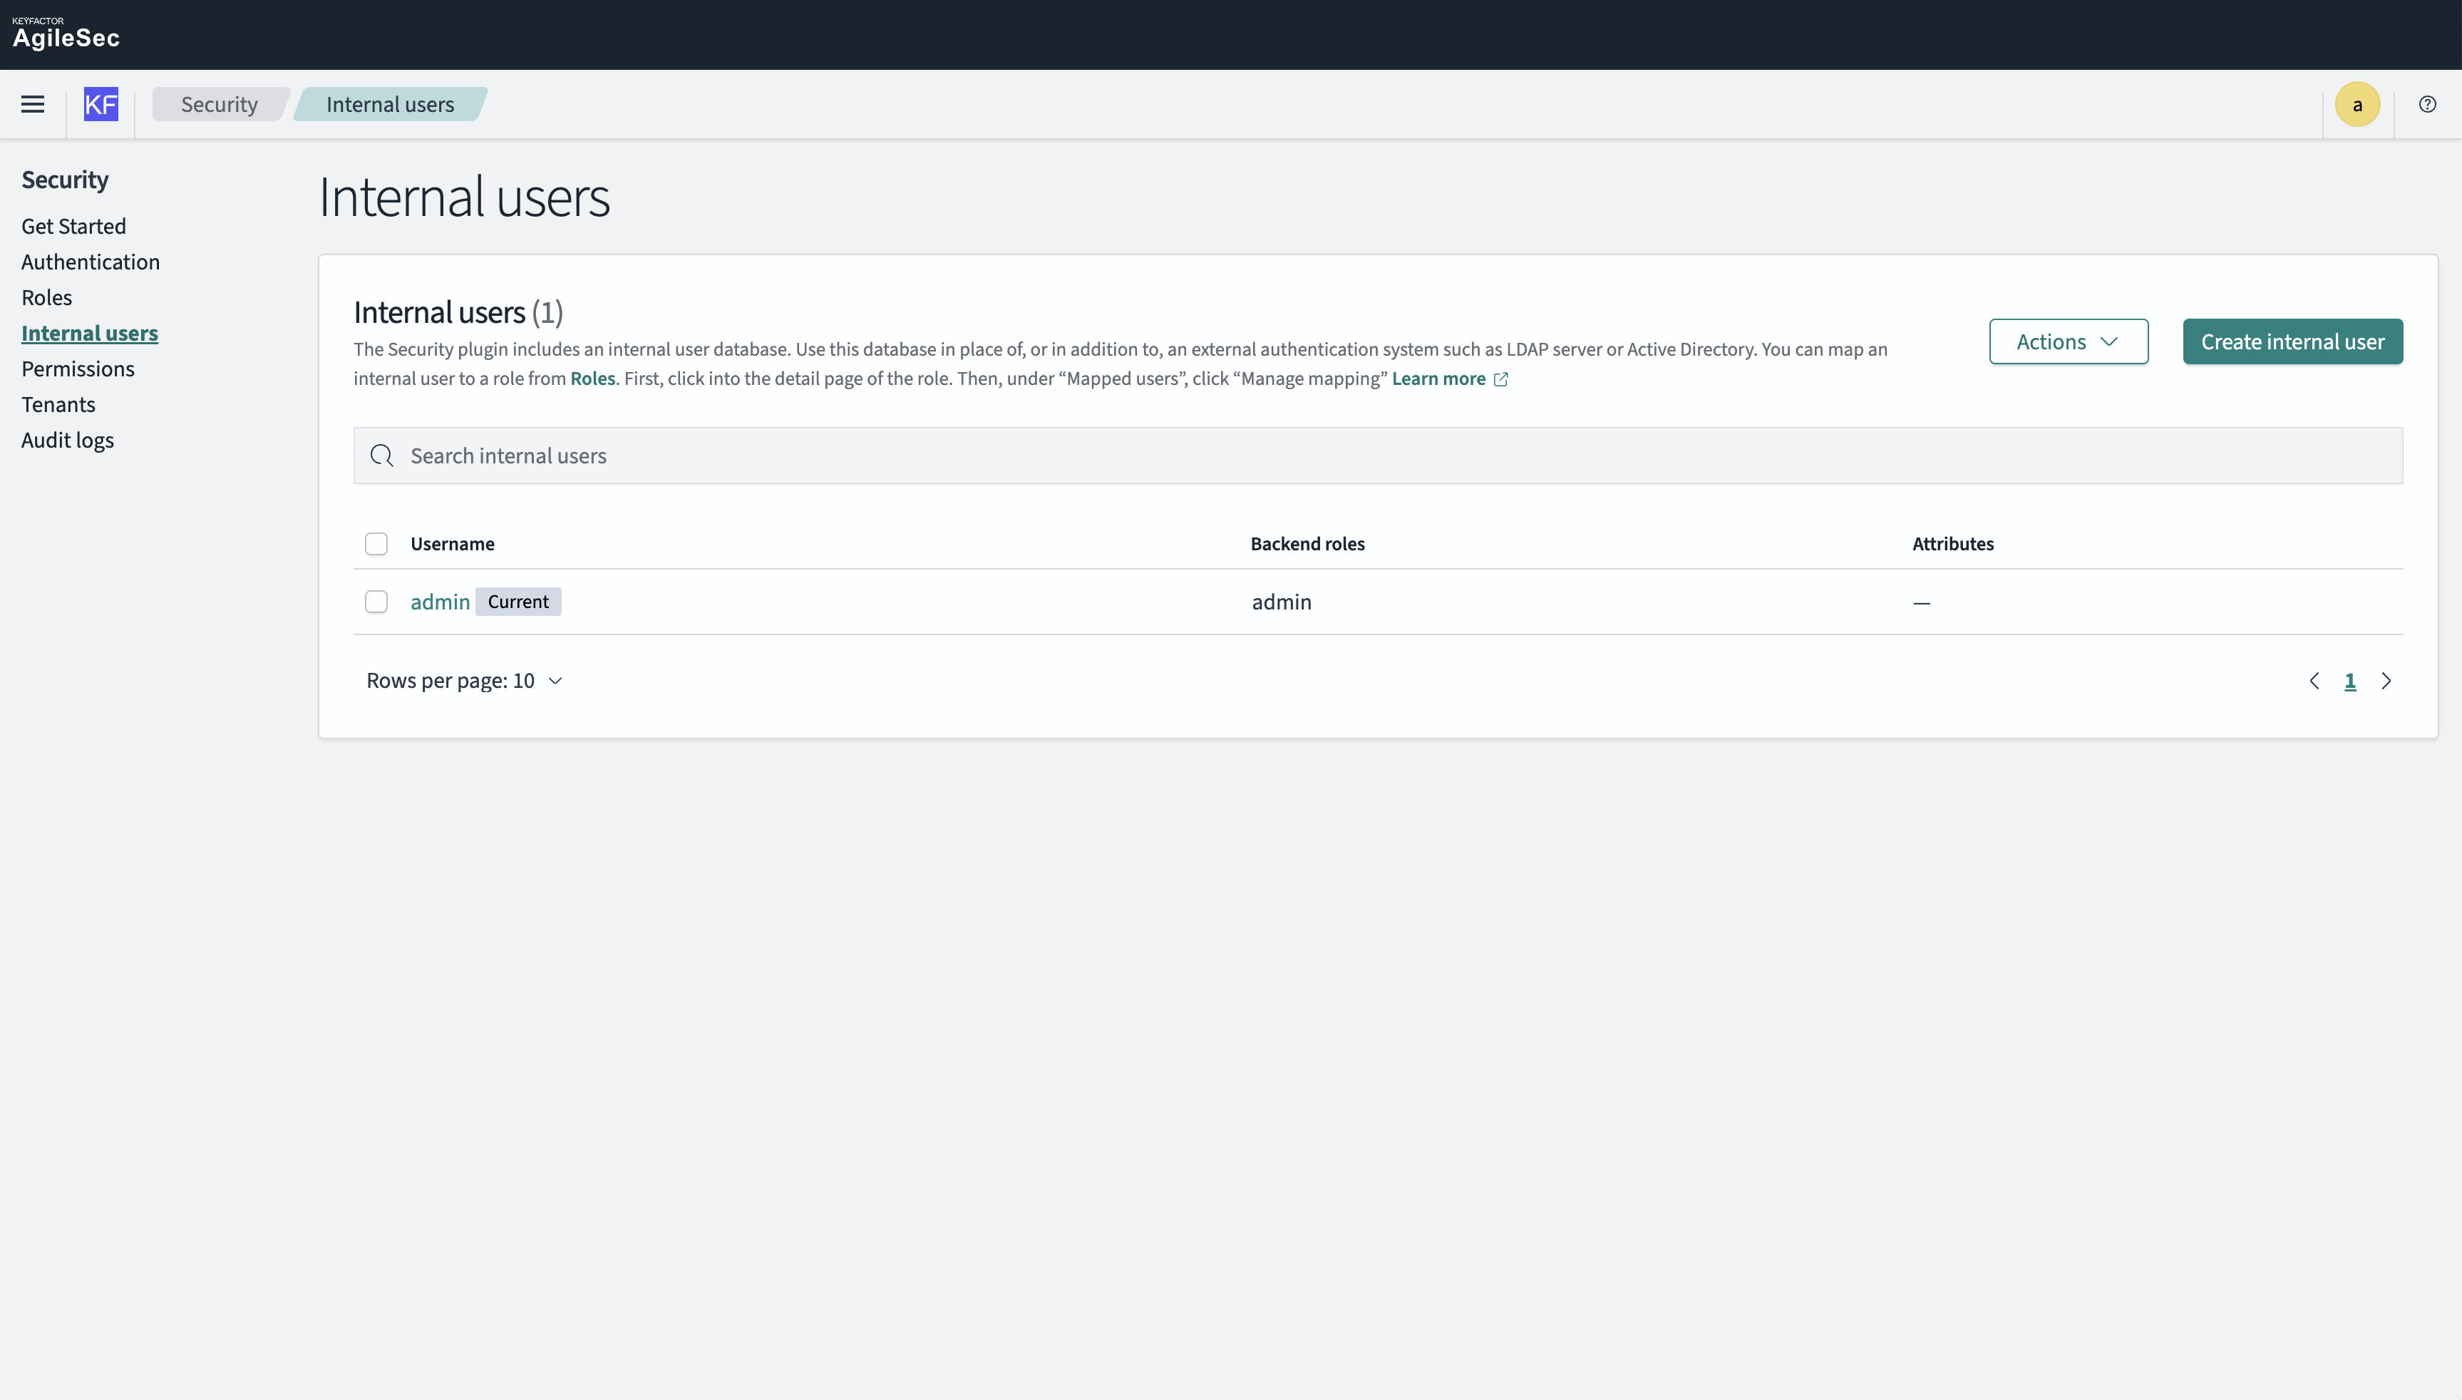Click the KF home logo icon
Viewport: 2462px width, 1400px height.
101,104
